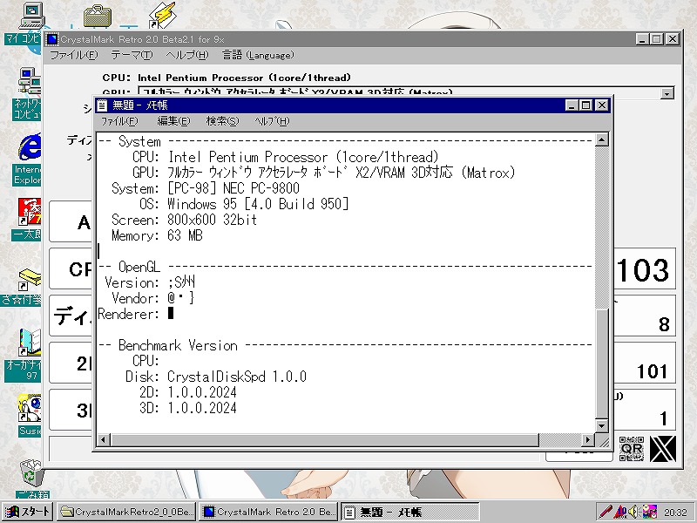Click the '-- Benchmark Version' header line
Image resolution: width=697 pixels, height=523 pixels.
[345, 345]
